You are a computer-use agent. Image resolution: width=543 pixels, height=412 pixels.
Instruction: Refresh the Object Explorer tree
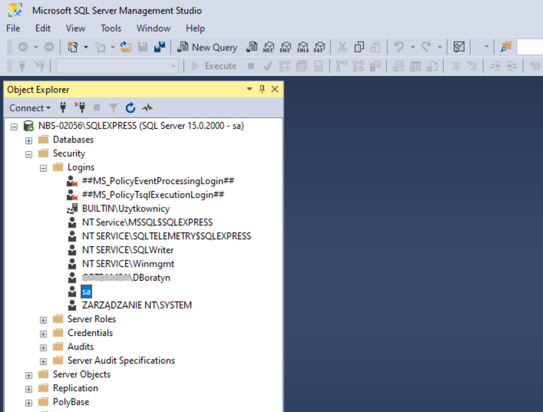131,108
